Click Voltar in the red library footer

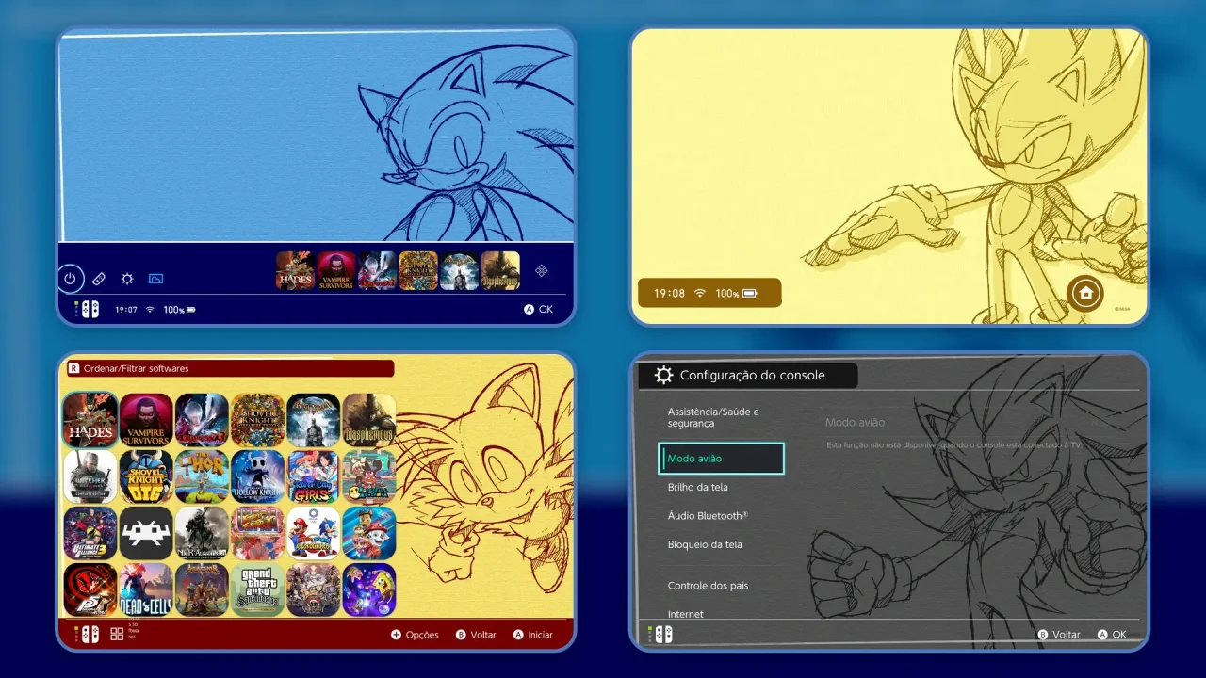476,635
